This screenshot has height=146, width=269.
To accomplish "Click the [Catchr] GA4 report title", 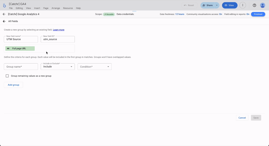I will coord(18,4).
